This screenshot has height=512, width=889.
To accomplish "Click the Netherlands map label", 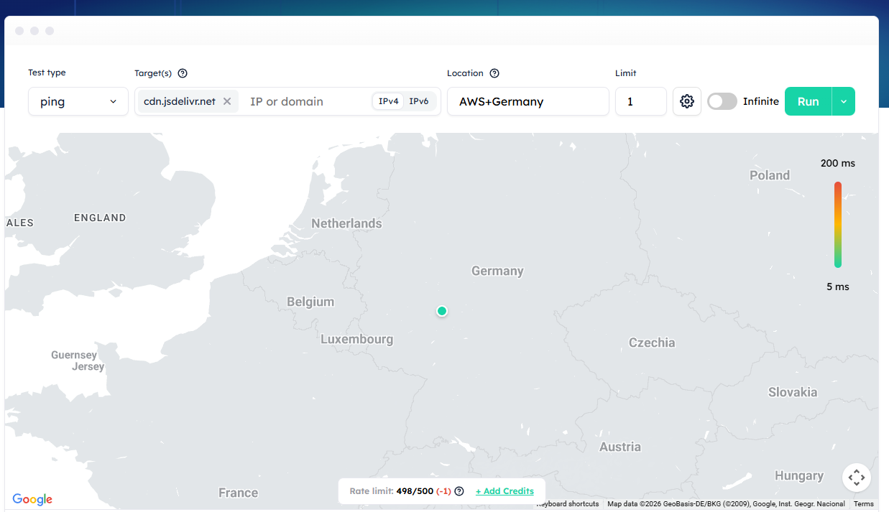I will click(346, 223).
